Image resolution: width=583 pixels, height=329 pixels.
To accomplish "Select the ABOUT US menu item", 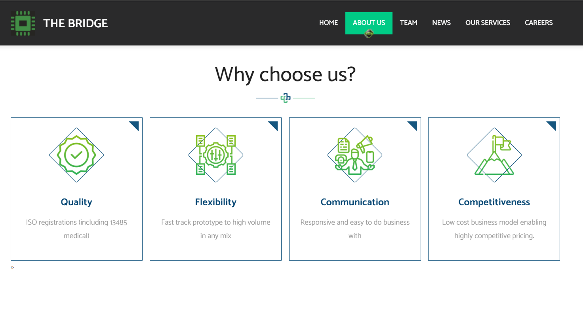I will pos(369,23).
